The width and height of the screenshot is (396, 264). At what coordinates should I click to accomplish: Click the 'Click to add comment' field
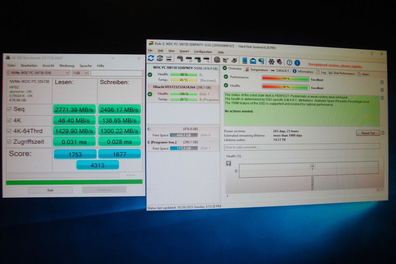point(302,147)
